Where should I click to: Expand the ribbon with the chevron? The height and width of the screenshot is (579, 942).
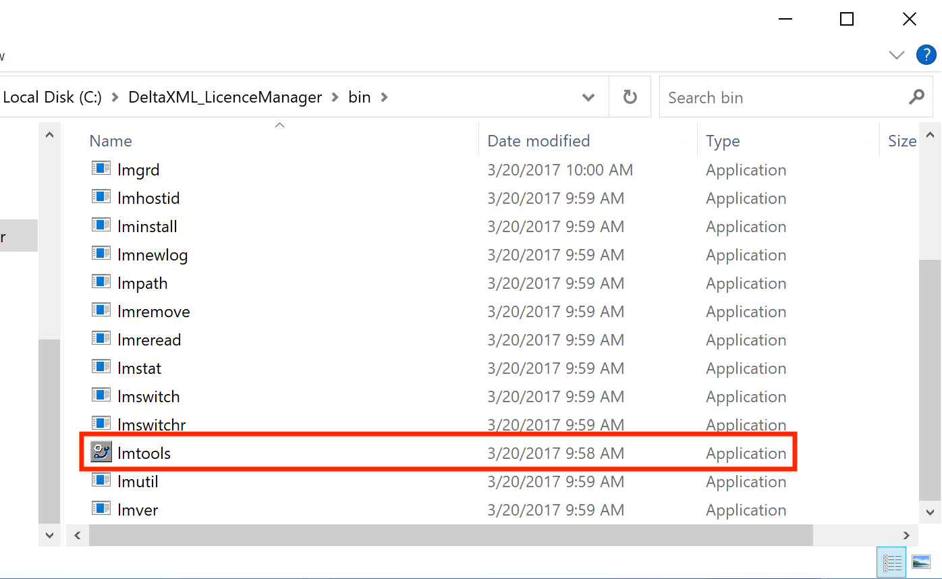pos(896,55)
